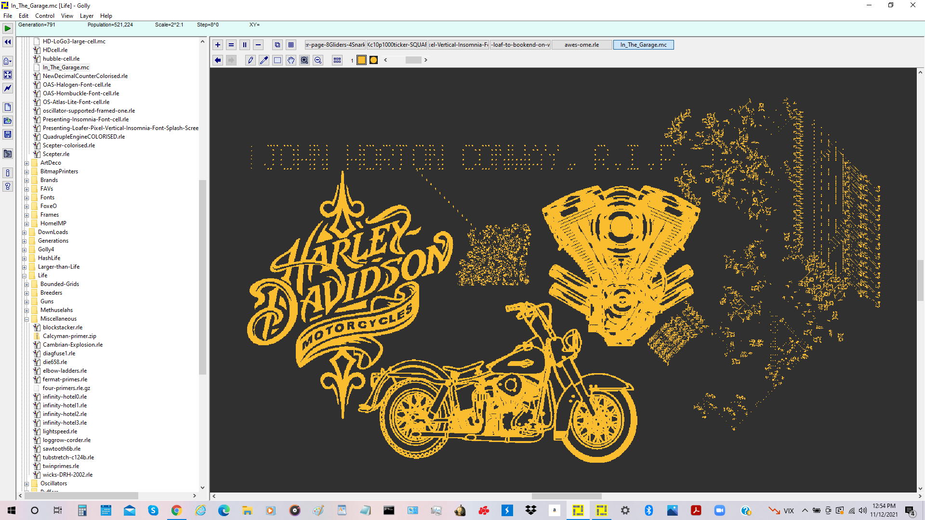Select the In_The_Garage.mc layer button
This screenshot has width=925, height=520.
point(643,45)
